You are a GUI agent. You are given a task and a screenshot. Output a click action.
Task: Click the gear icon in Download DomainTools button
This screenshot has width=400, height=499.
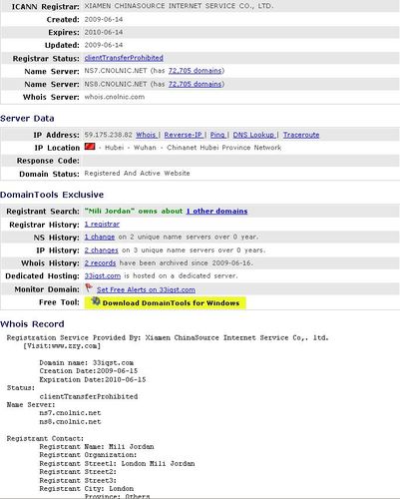point(96,301)
